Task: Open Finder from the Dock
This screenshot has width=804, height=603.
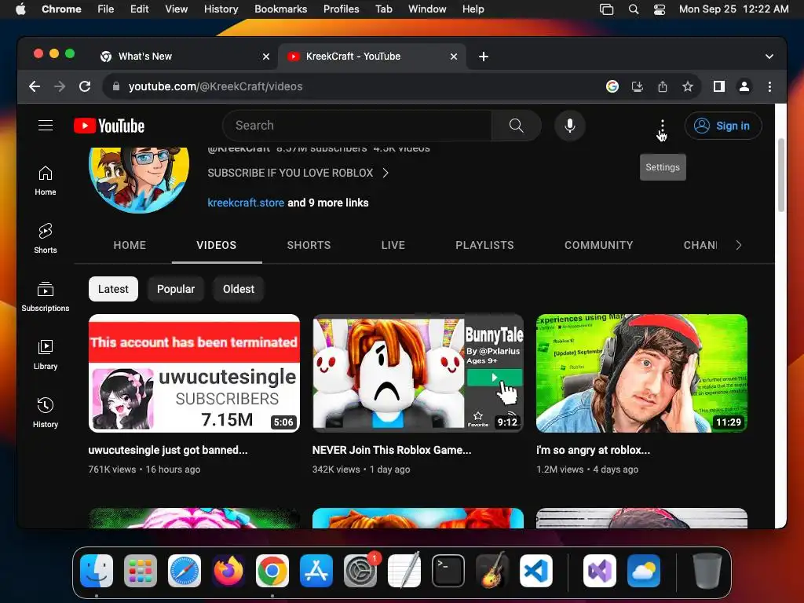Action: [x=97, y=571]
